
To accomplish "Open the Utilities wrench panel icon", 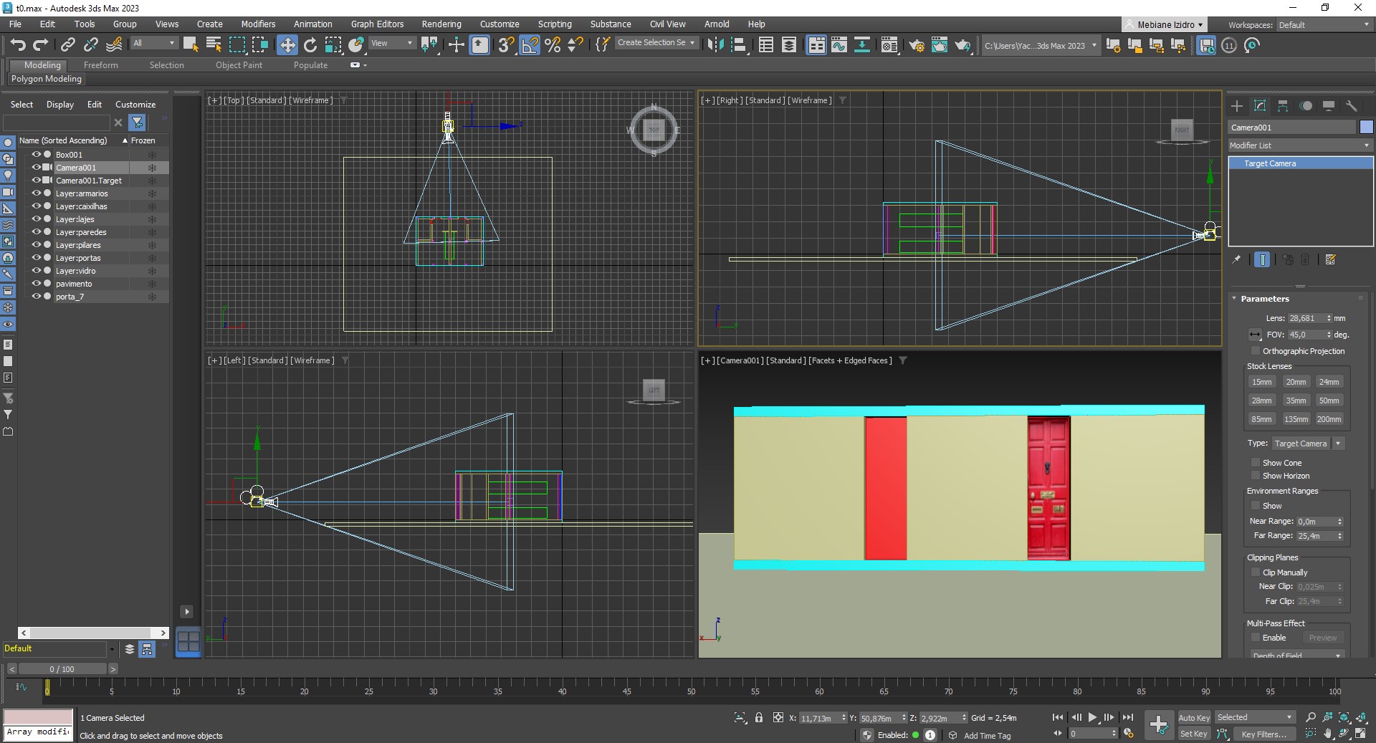I will coord(1352,106).
